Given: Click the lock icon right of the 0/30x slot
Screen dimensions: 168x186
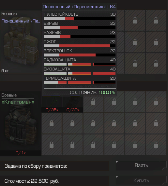Looking at the screenshot, I should 93,102.
